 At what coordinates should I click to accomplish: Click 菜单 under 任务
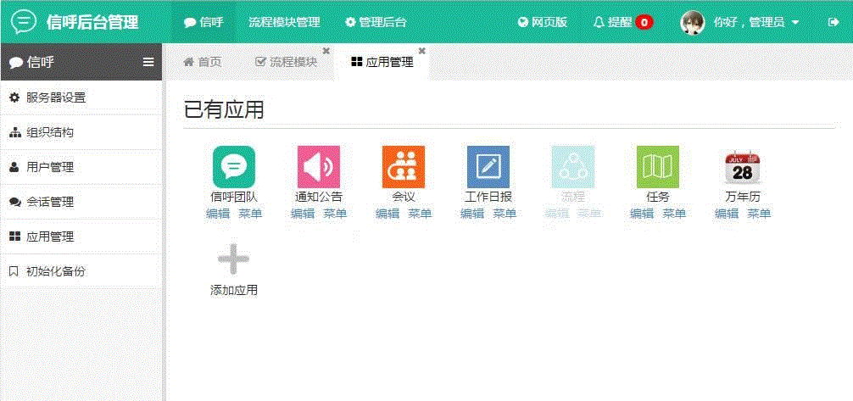click(675, 214)
